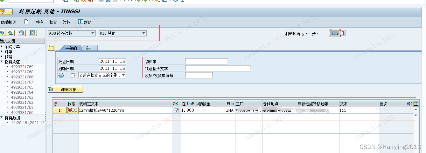Screen dimensions: 426x153
Task: Open the search help icon next to Z17
Action: (343, 33)
